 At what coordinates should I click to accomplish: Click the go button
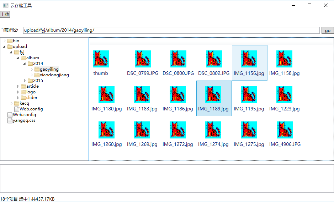(328, 31)
